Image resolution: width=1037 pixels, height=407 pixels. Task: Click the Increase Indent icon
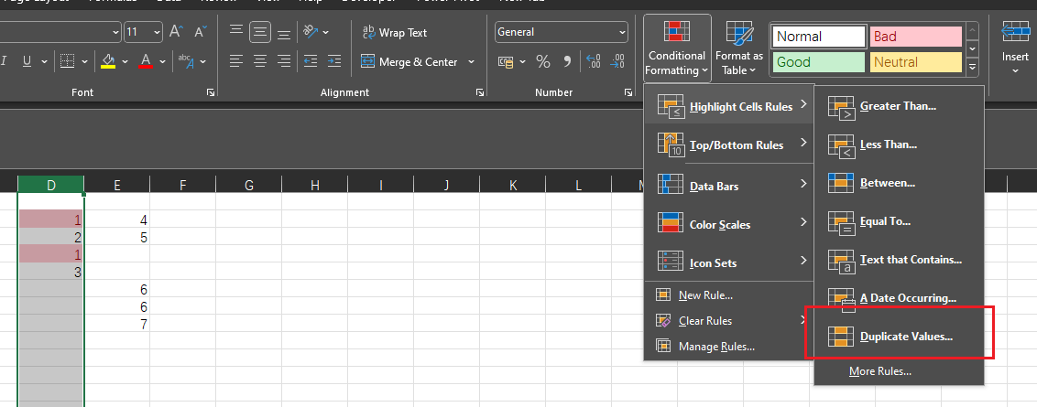point(334,61)
